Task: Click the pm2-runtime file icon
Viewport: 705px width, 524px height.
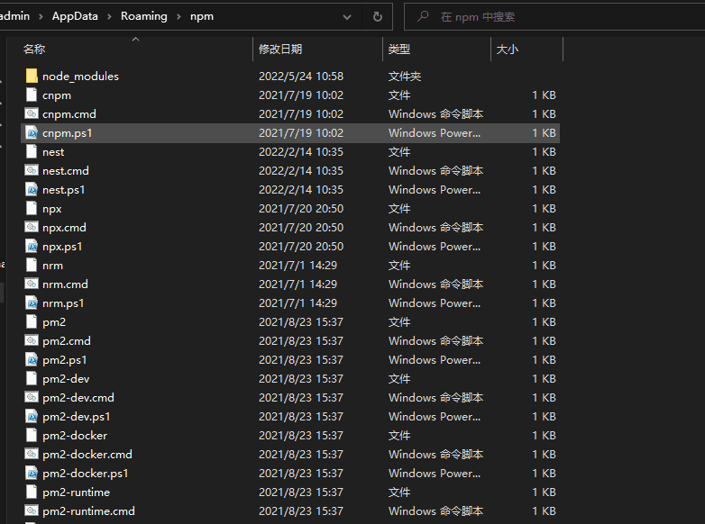Action: 32,492
